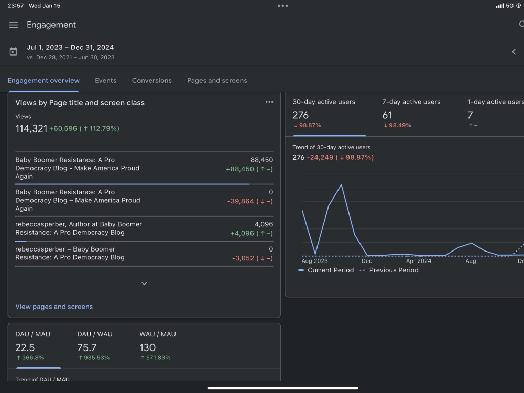Select the page row showing -39,864 change

coord(144,200)
